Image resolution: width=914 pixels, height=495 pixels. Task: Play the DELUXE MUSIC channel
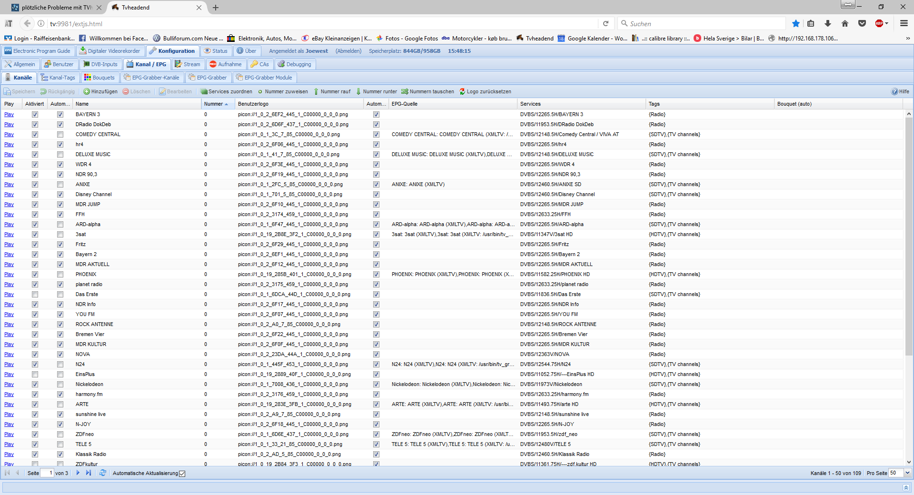pos(9,154)
